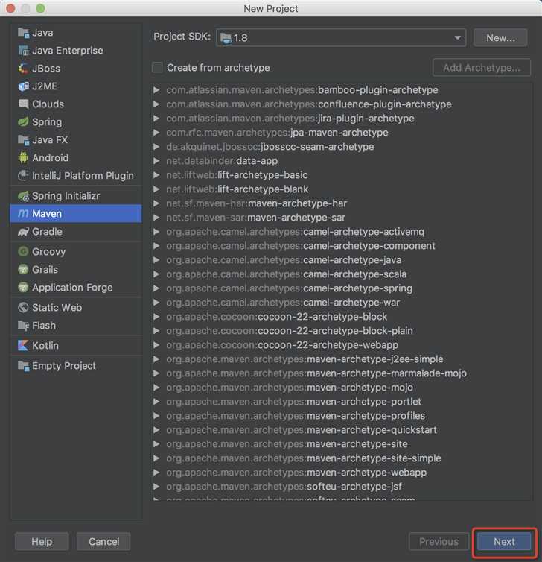This screenshot has width=542, height=562.
Task: Select Java project type label
Action: (42, 33)
